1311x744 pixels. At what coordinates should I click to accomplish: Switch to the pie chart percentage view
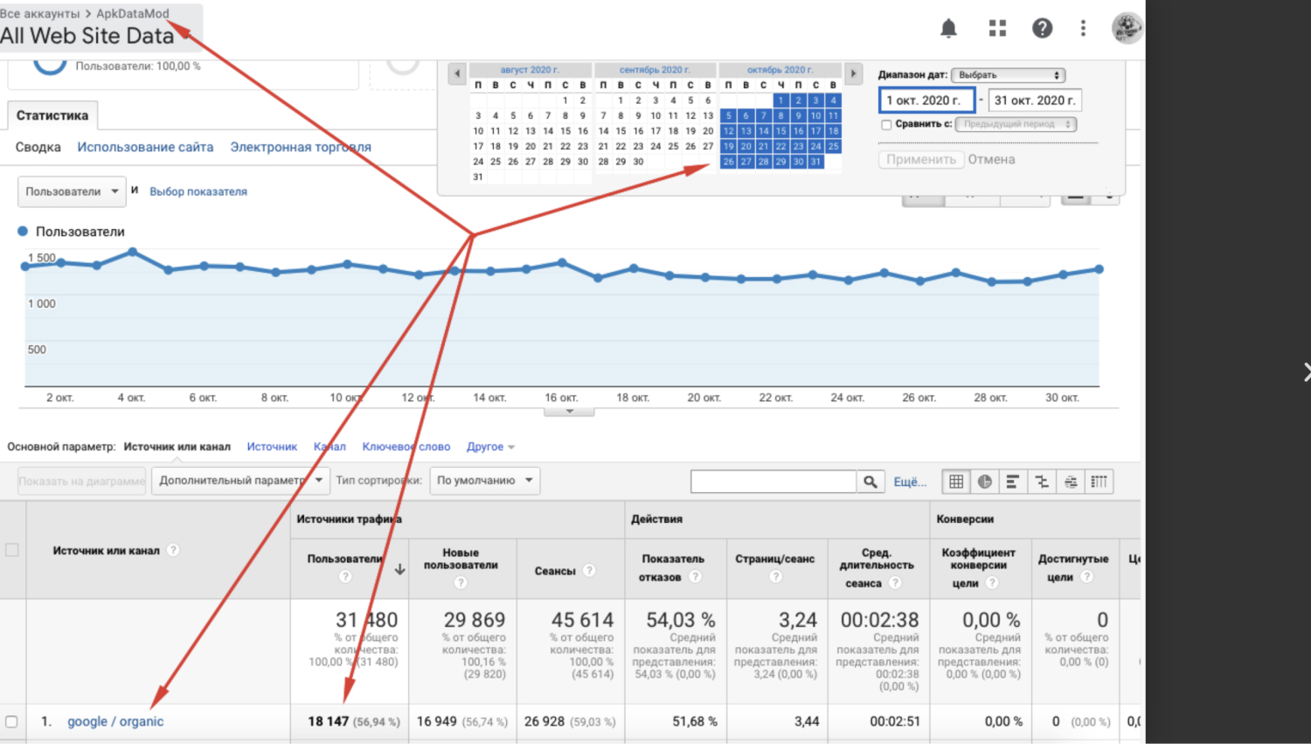click(985, 482)
